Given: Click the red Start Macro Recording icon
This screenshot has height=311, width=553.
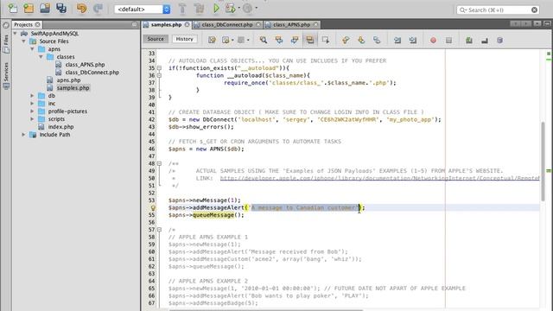Looking at the screenshot, I should (433, 41).
